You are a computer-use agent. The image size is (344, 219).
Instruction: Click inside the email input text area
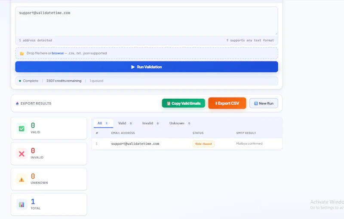click(x=147, y=21)
